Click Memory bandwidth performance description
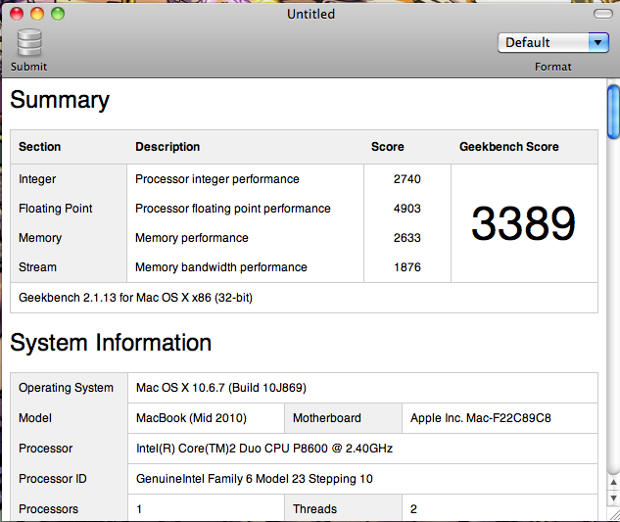Screen dimensions: 620x522 pos(221,267)
